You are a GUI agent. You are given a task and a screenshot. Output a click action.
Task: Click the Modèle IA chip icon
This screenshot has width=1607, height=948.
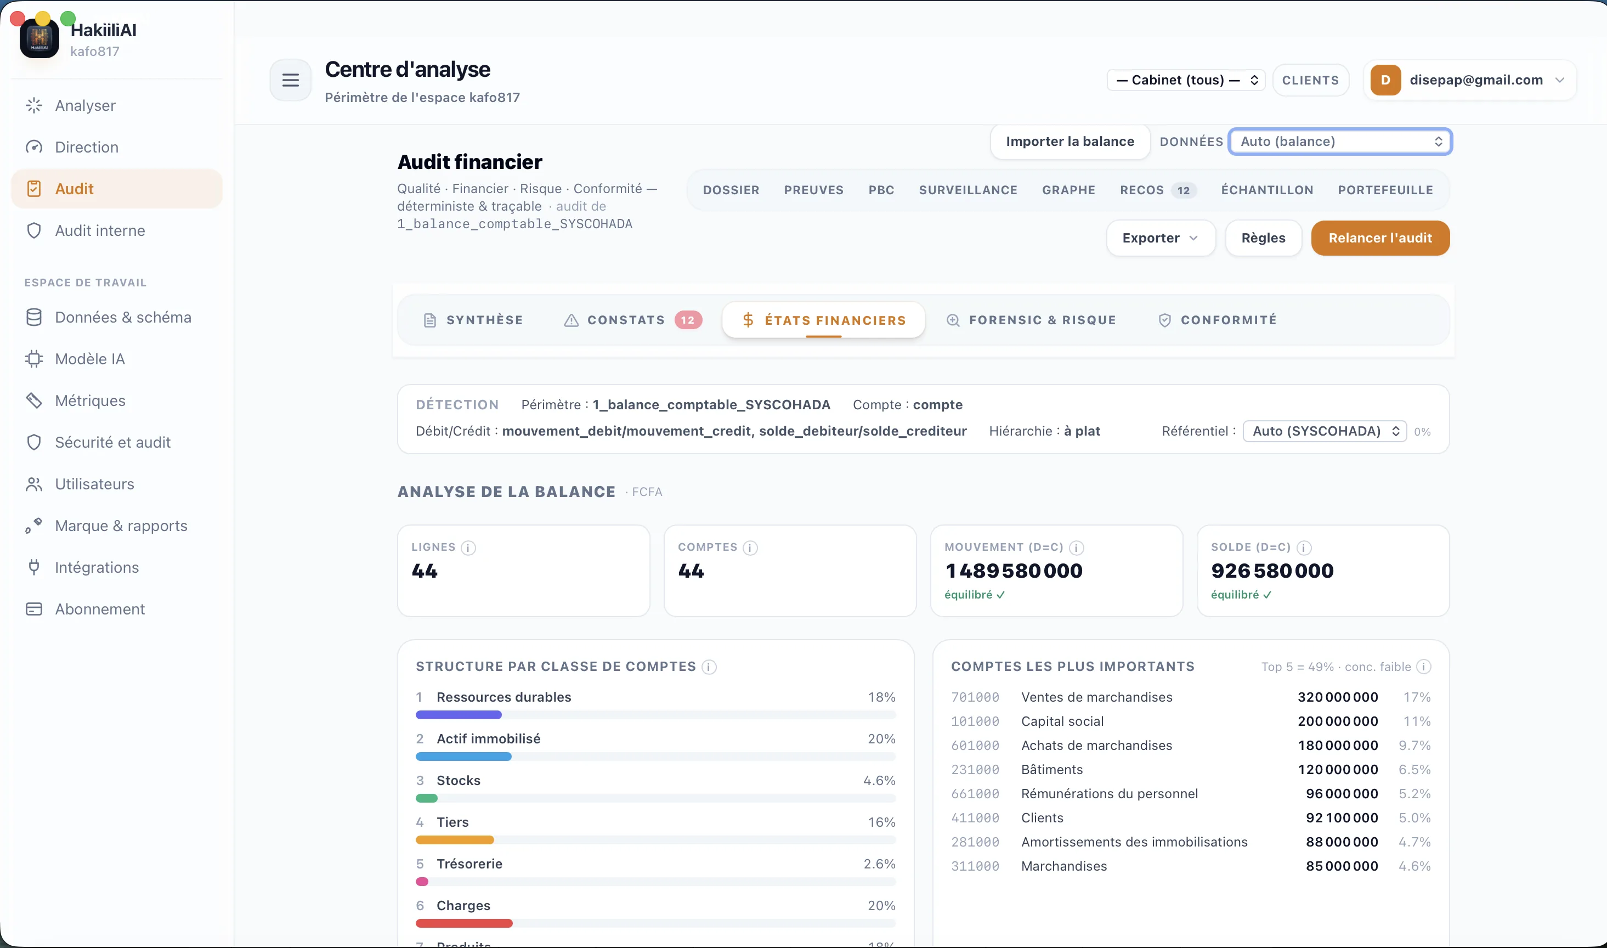[x=34, y=359]
